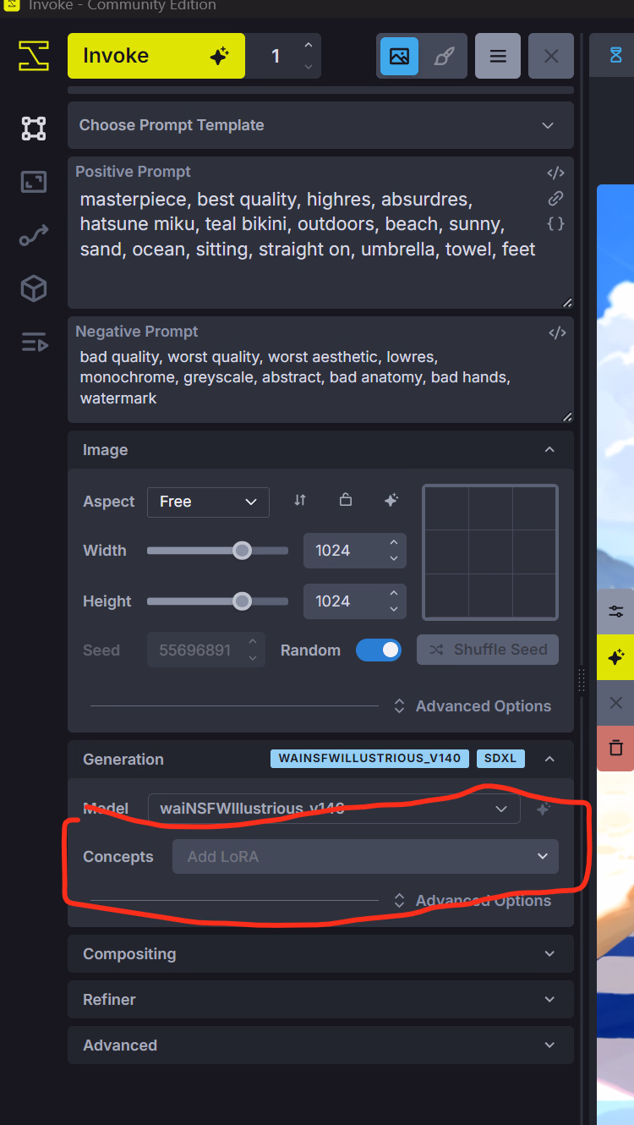Image resolution: width=634 pixels, height=1125 pixels.
Task: Open the Model selection dropdown
Action: coord(334,808)
